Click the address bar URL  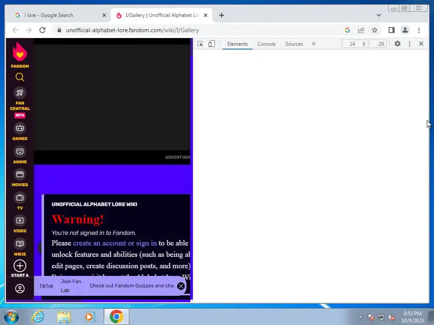[132, 30]
